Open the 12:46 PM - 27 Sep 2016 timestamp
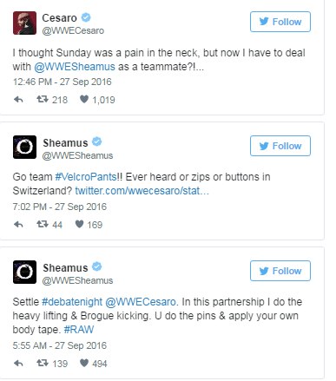336x381 pixels. pyautogui.click(x=63, y=82)
